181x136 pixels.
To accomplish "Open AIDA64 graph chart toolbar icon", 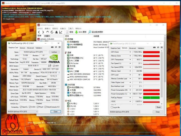I will 61,32.
